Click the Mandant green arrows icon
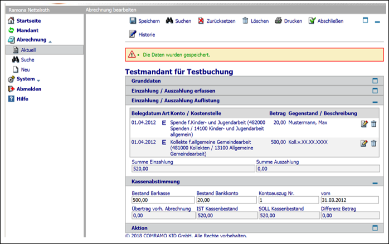The height and width of the screenshot is (244, 389). [11, 30]
